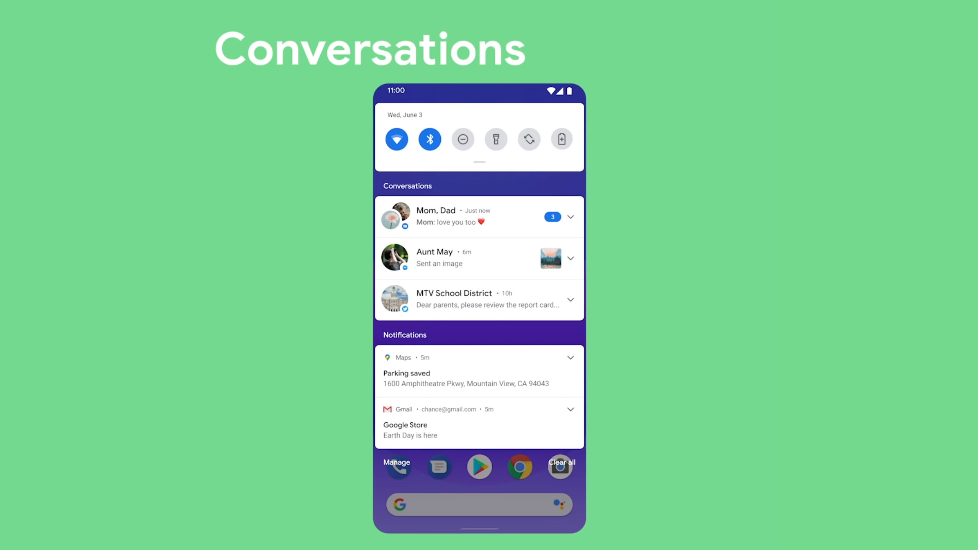The height and width of the screenshot is (550, 978).
Task: Toggle Wi-Fi quick settings icon
Action: pos(396,139)
